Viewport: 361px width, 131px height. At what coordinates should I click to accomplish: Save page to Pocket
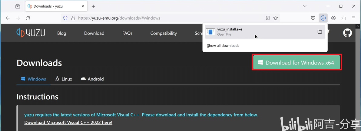point(313,18)
